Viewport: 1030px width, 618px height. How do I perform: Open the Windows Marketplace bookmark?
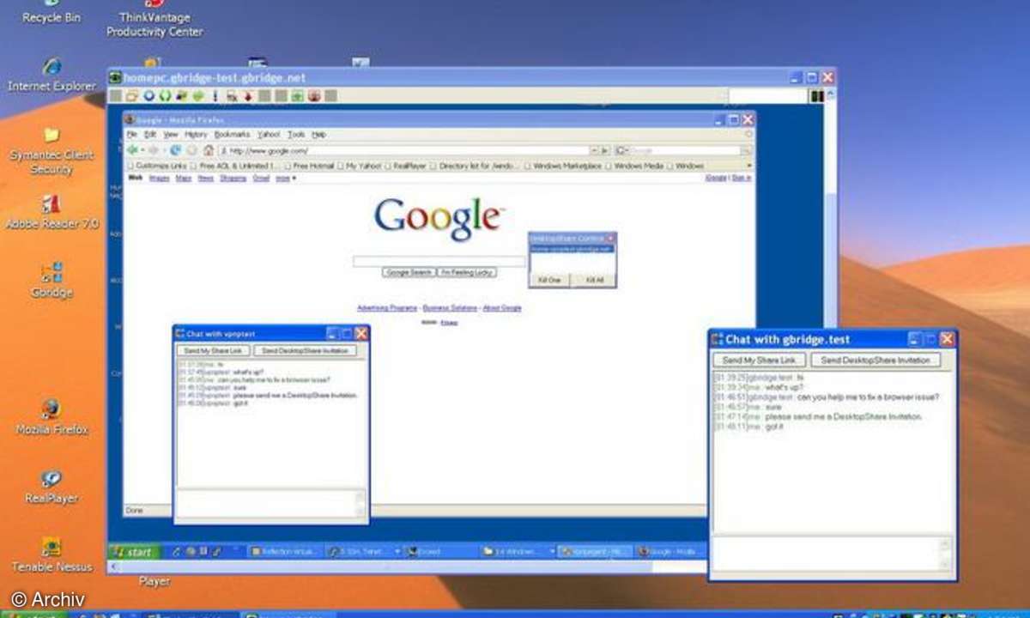click(562, 166)
